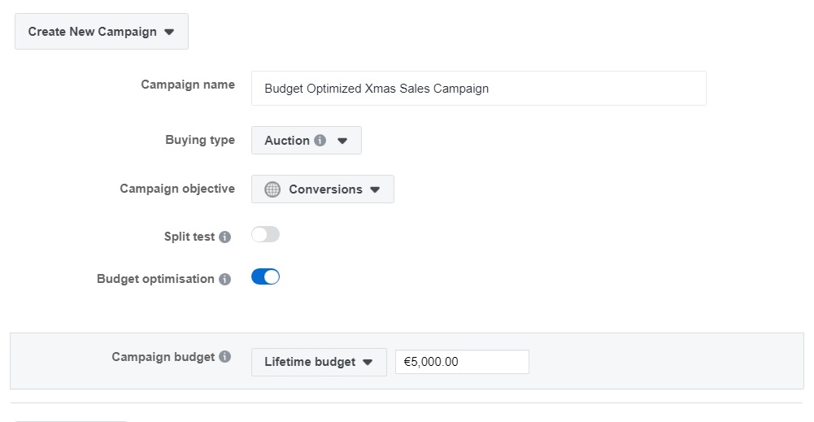Click the Budget optimisation info icon
Screen dimensions: 814x422
pos(224,279)
